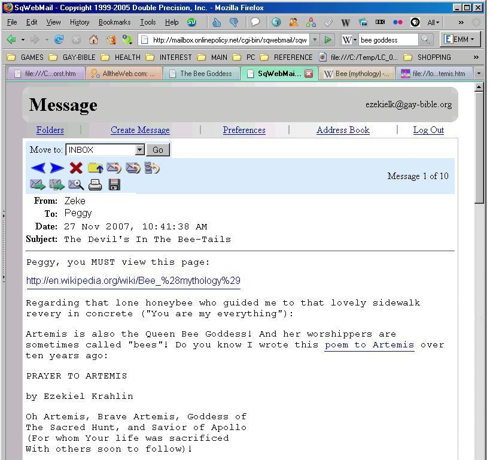Open the Bookmarks menu
This screenshot has width=490, height=460.
pos(114,22)
